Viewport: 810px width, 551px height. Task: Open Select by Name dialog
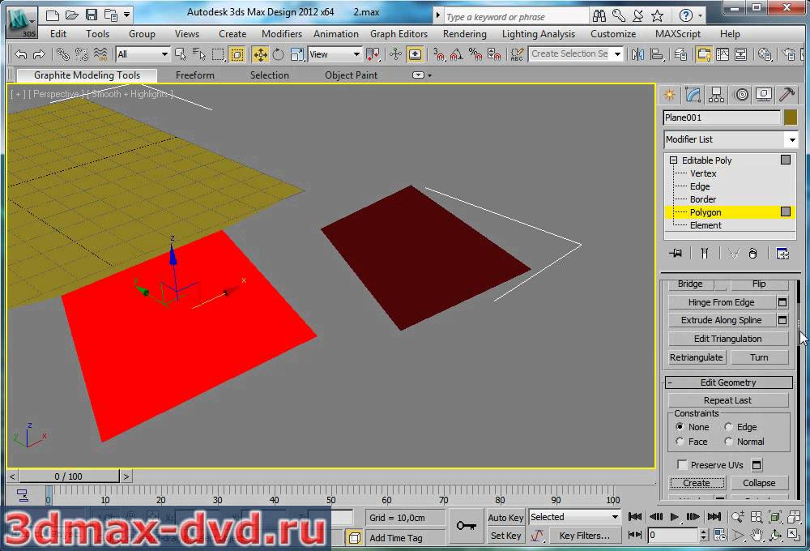pos(199,53)
